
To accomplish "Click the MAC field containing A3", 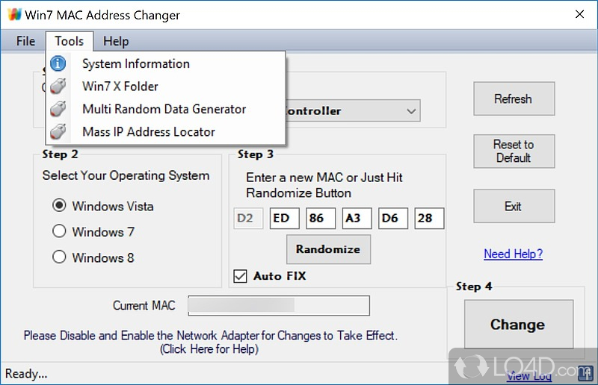I will tap(357, 218).
